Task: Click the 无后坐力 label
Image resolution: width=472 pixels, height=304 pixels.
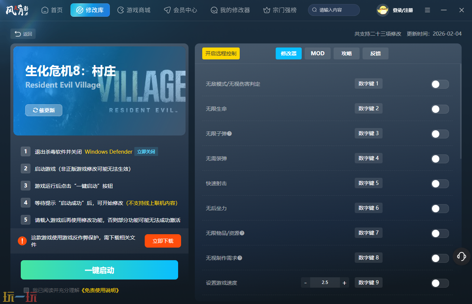Action: pyautogui.click(x=216, y=209)
